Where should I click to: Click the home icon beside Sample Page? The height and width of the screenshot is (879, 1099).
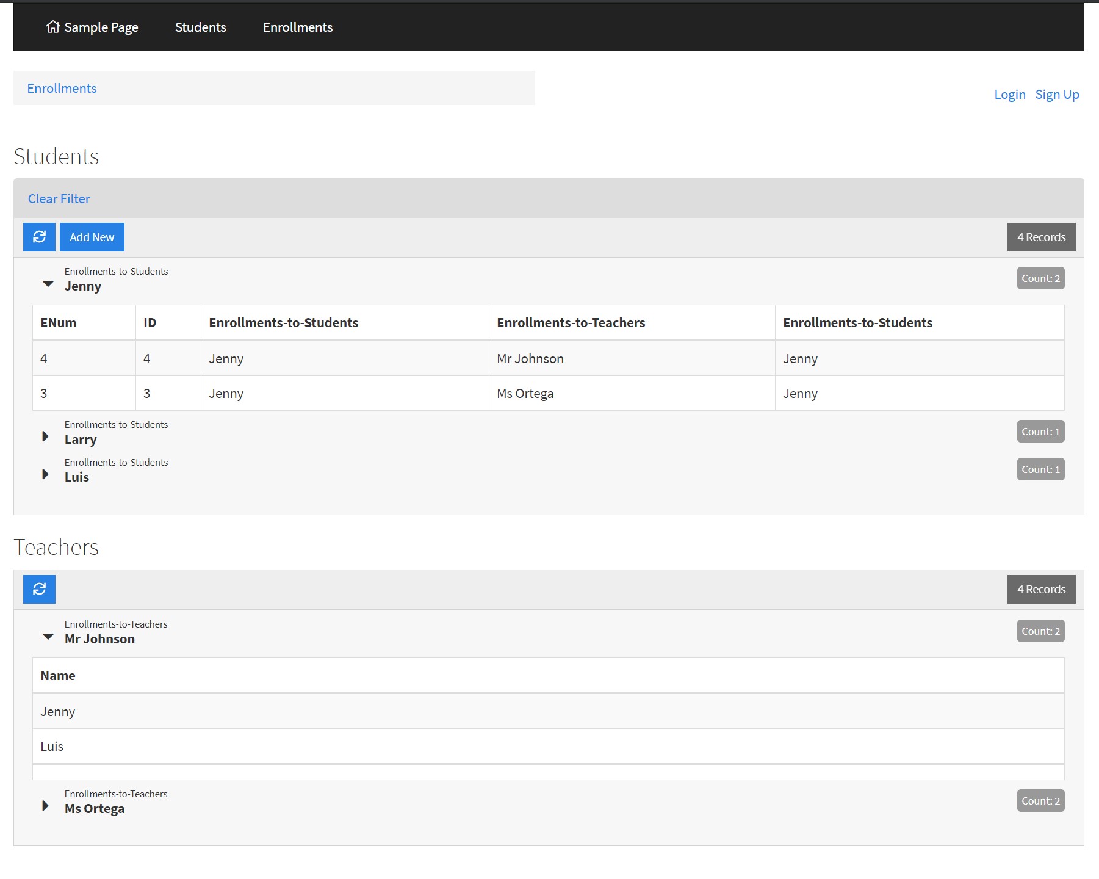[53, 27]
